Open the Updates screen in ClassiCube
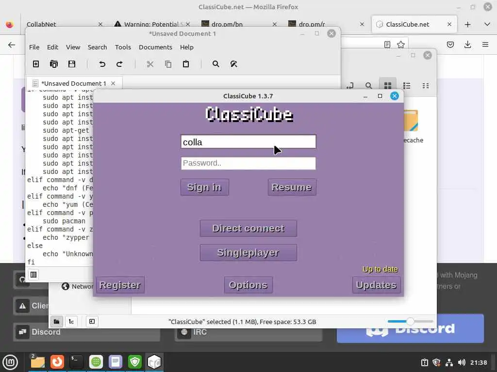Screen dimensions: 497x372 (x=376, y=285)
